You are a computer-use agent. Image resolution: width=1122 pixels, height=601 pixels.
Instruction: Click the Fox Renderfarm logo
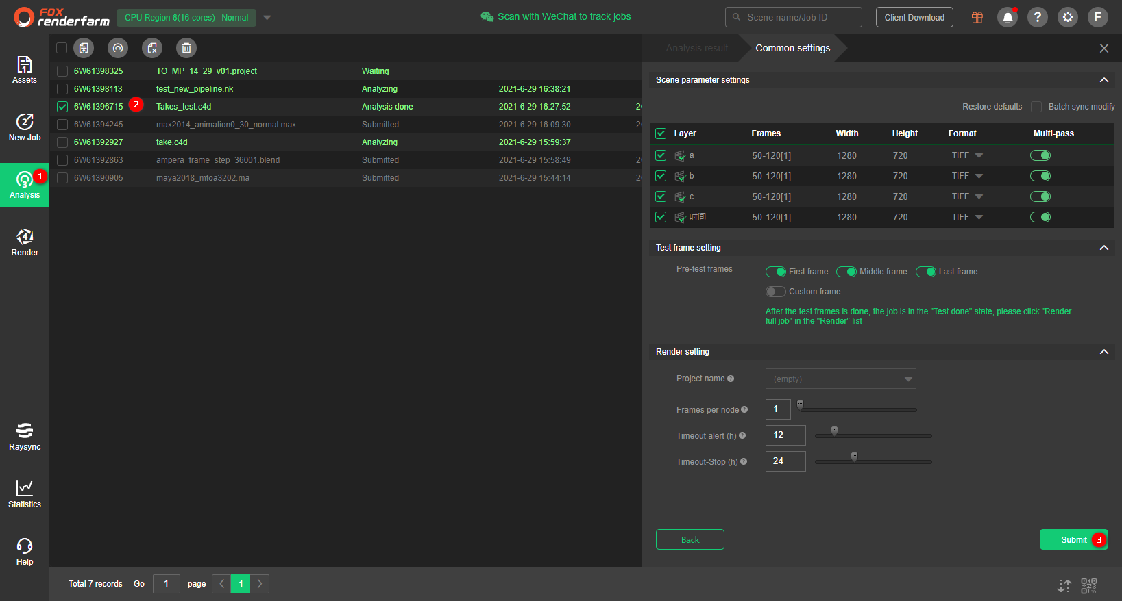(x=62, y=17)
